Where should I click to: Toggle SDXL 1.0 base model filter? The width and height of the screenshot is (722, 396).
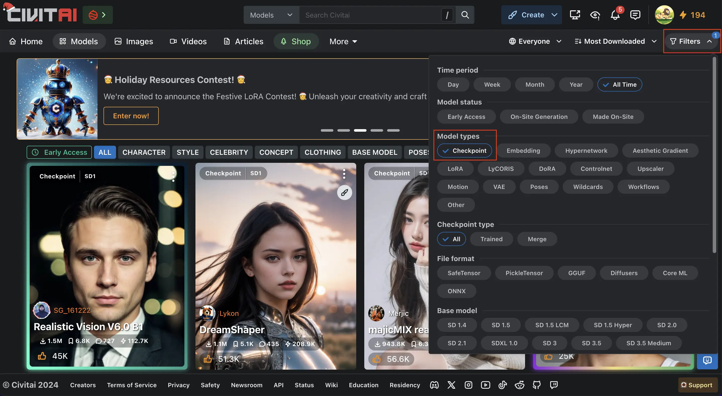pyautogui.click(x=504, y=343)
